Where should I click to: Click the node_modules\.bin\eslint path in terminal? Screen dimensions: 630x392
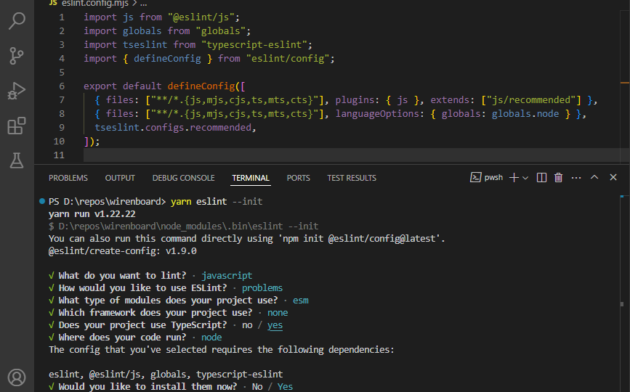click(x=171, y=226)
